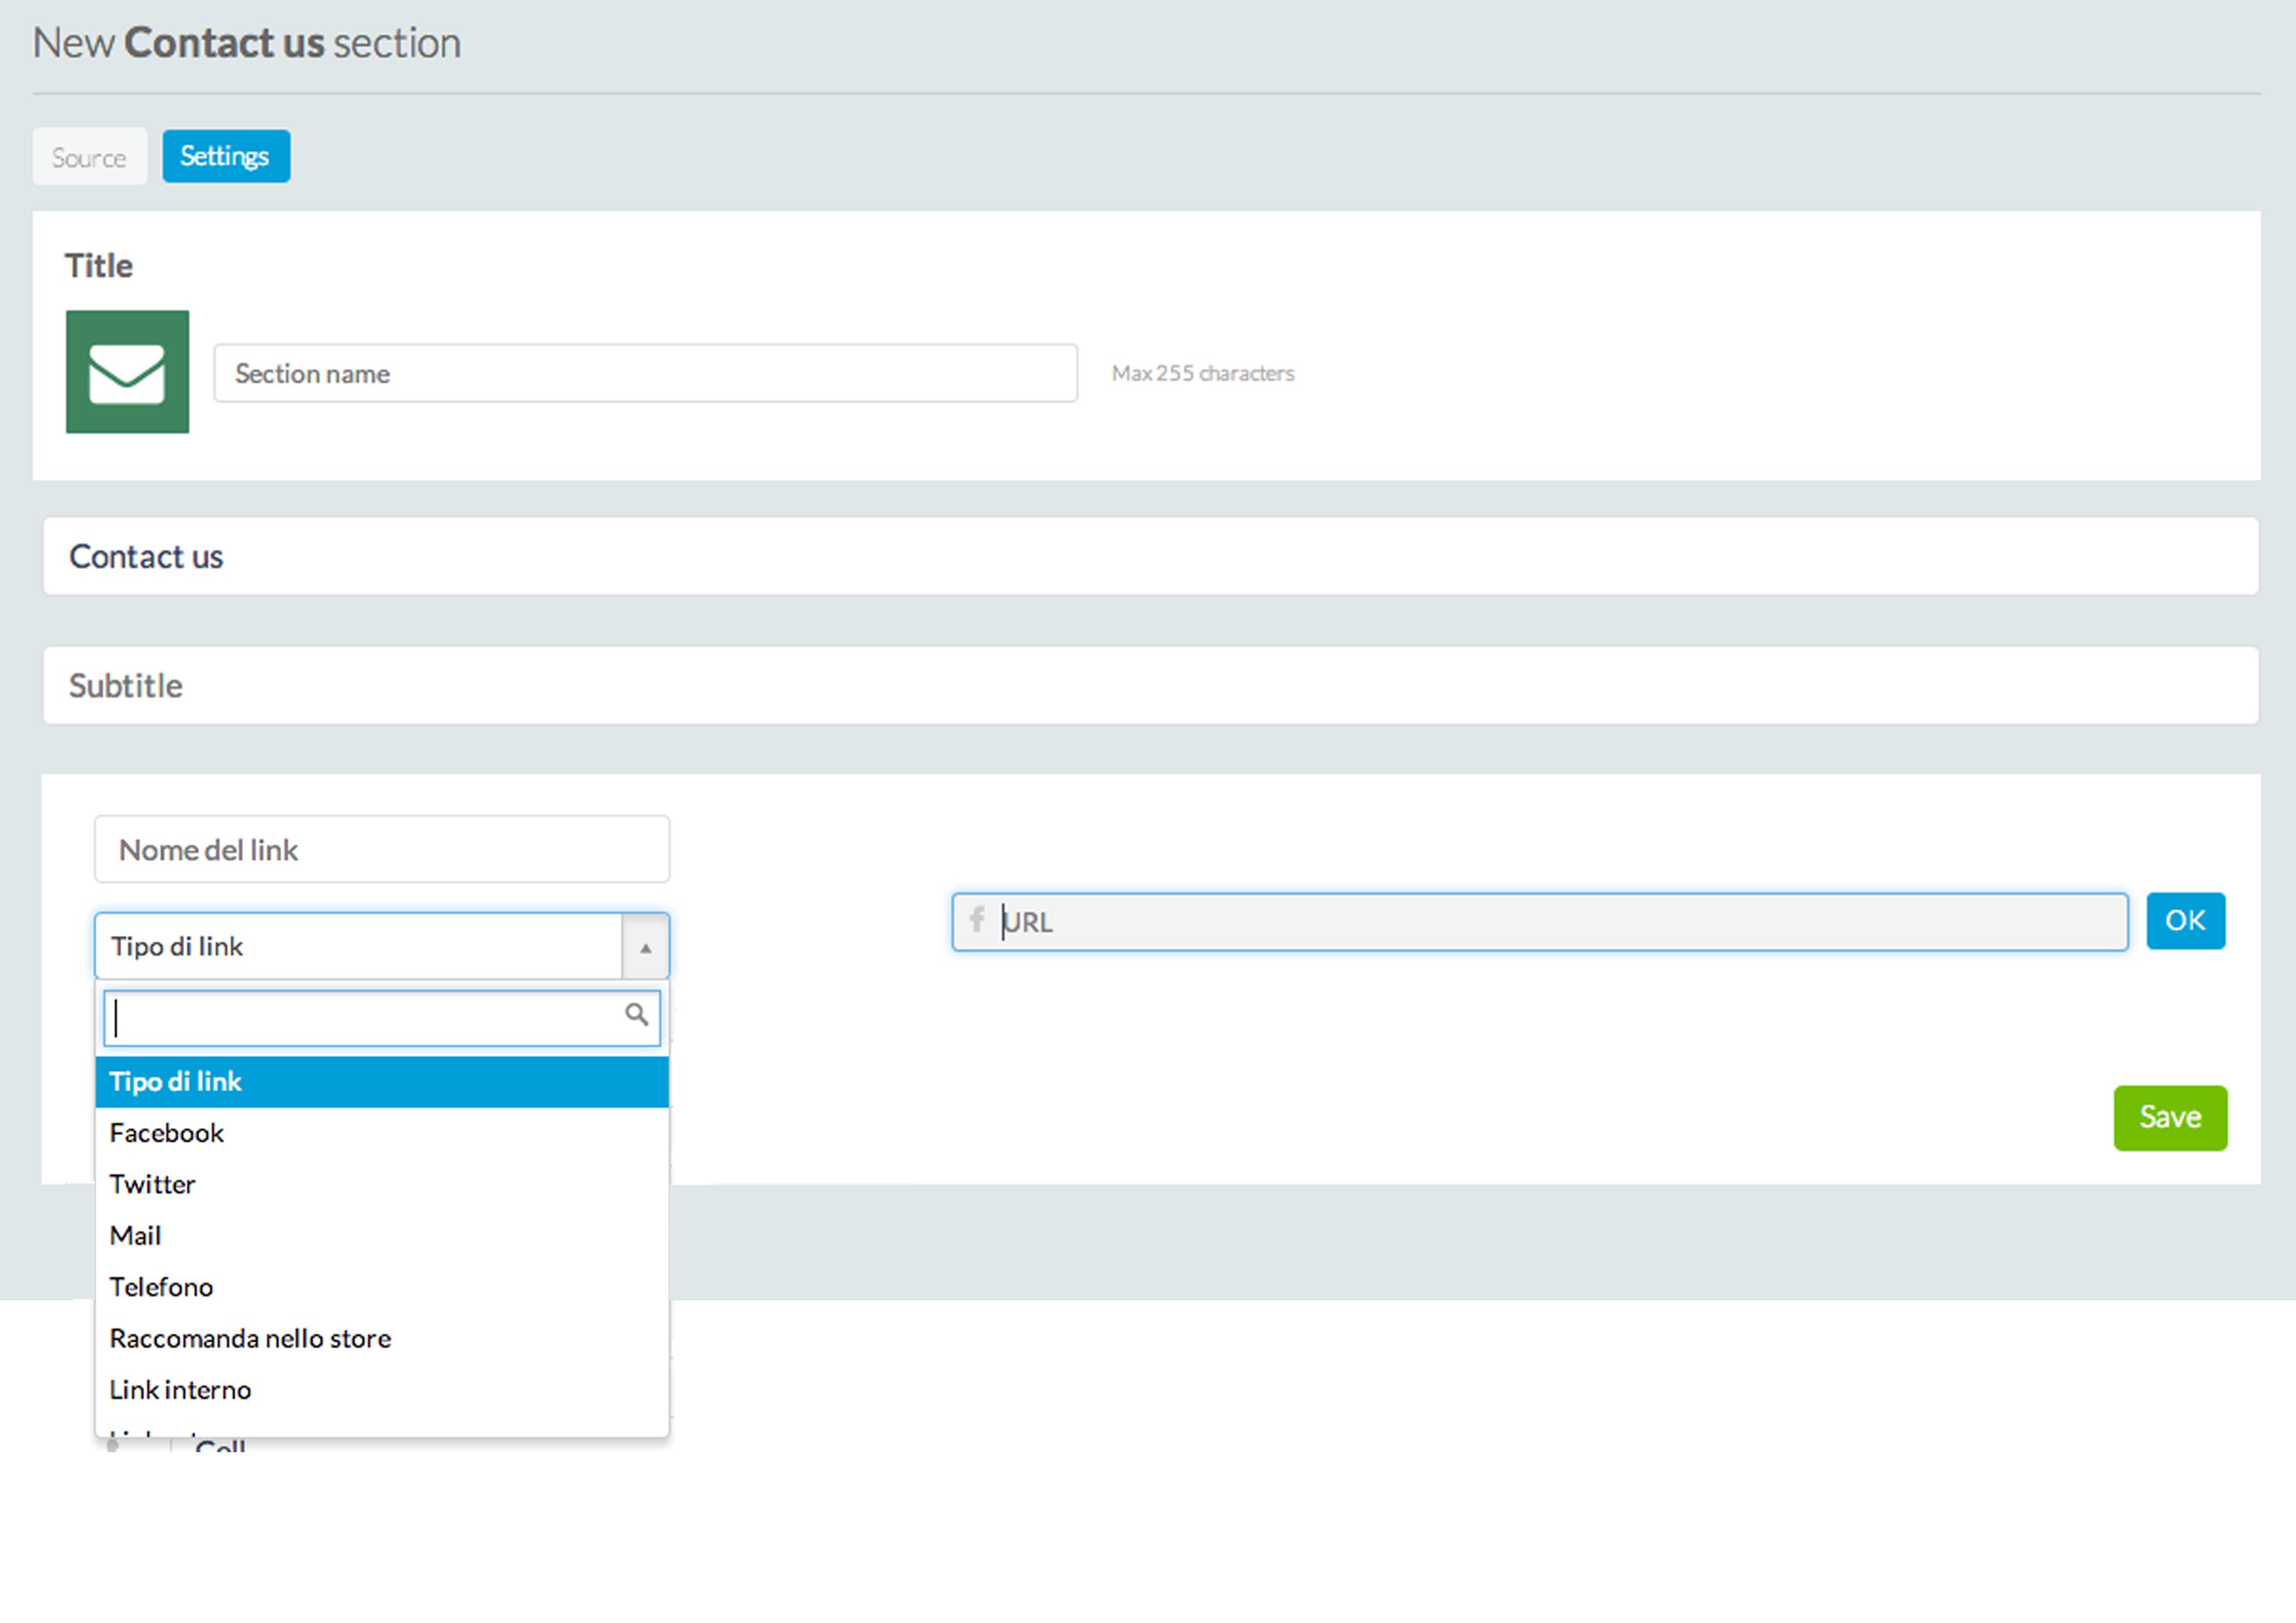Open the Tipo di link combo box
Screen dimensions: 2296x1623
[x=358, y=946]
